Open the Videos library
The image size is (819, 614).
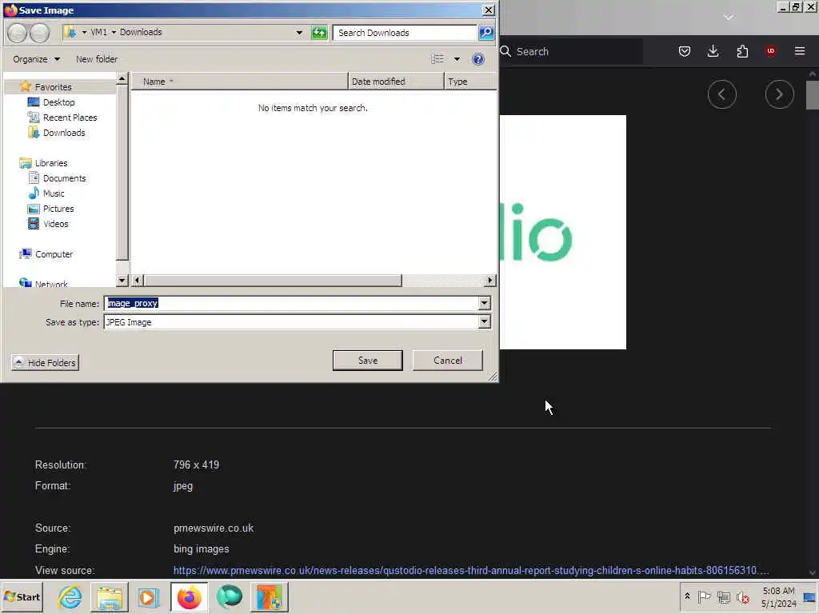coord(55,224)
